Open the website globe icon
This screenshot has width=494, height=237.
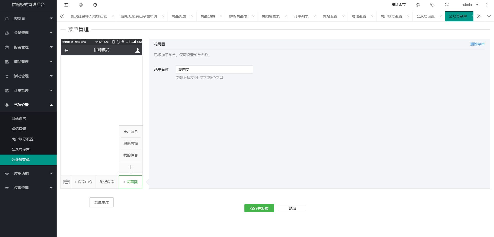[x=81, y=5]
